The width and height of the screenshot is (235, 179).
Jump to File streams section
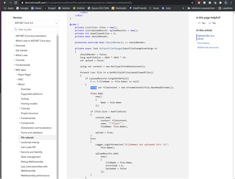click(x=203, y=43)
